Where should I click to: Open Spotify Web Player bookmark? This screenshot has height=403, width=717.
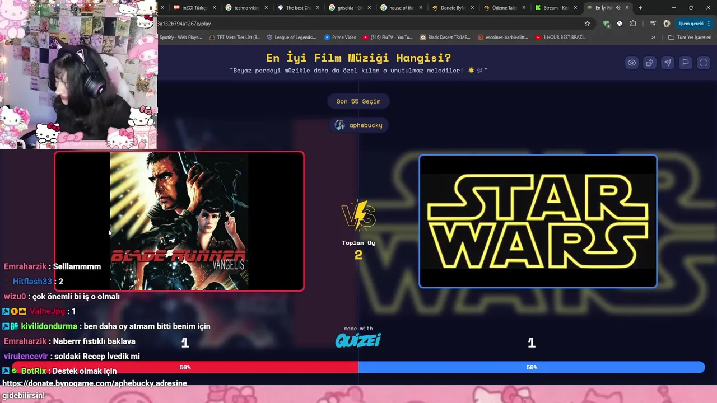pos(180,38)
